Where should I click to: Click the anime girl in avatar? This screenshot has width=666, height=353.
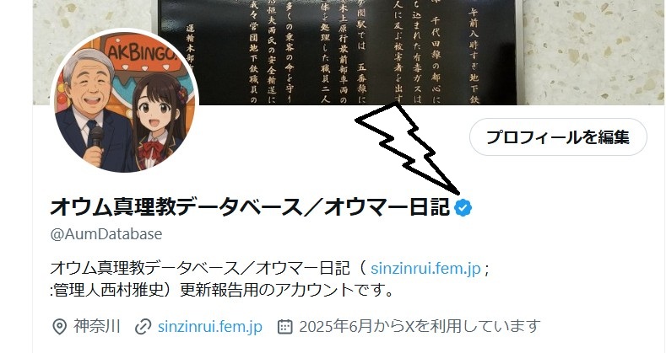click(x=160, y=120)
